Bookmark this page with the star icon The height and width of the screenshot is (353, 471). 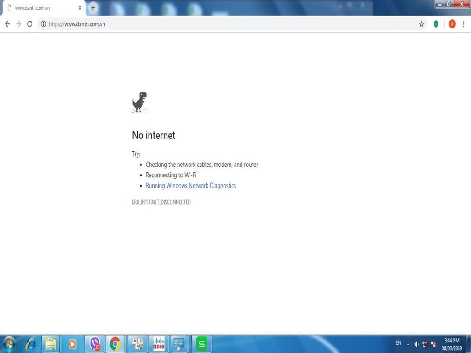click(421, 24)
